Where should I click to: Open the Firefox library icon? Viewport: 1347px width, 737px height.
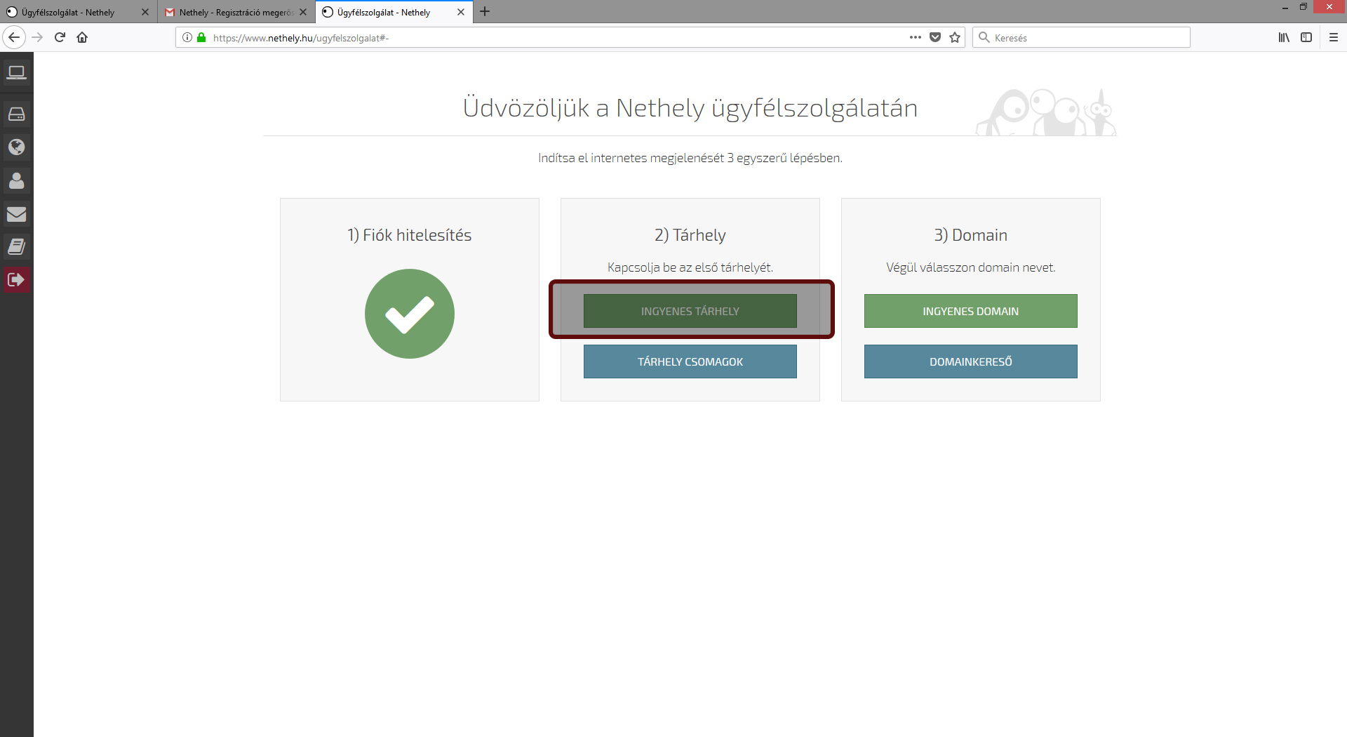[1284, 38]
